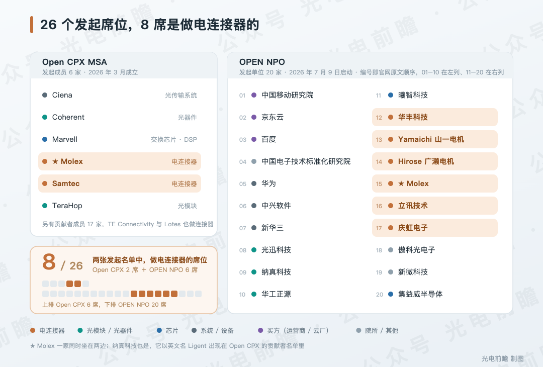
Task: Click the Ciena member row
Action: 120,95
